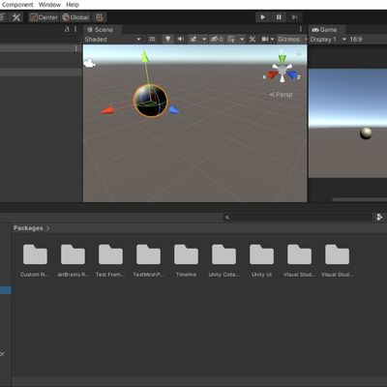Toggle scene lighting bulb icon
Screen dimensions: 387x387
pos(167,40)
